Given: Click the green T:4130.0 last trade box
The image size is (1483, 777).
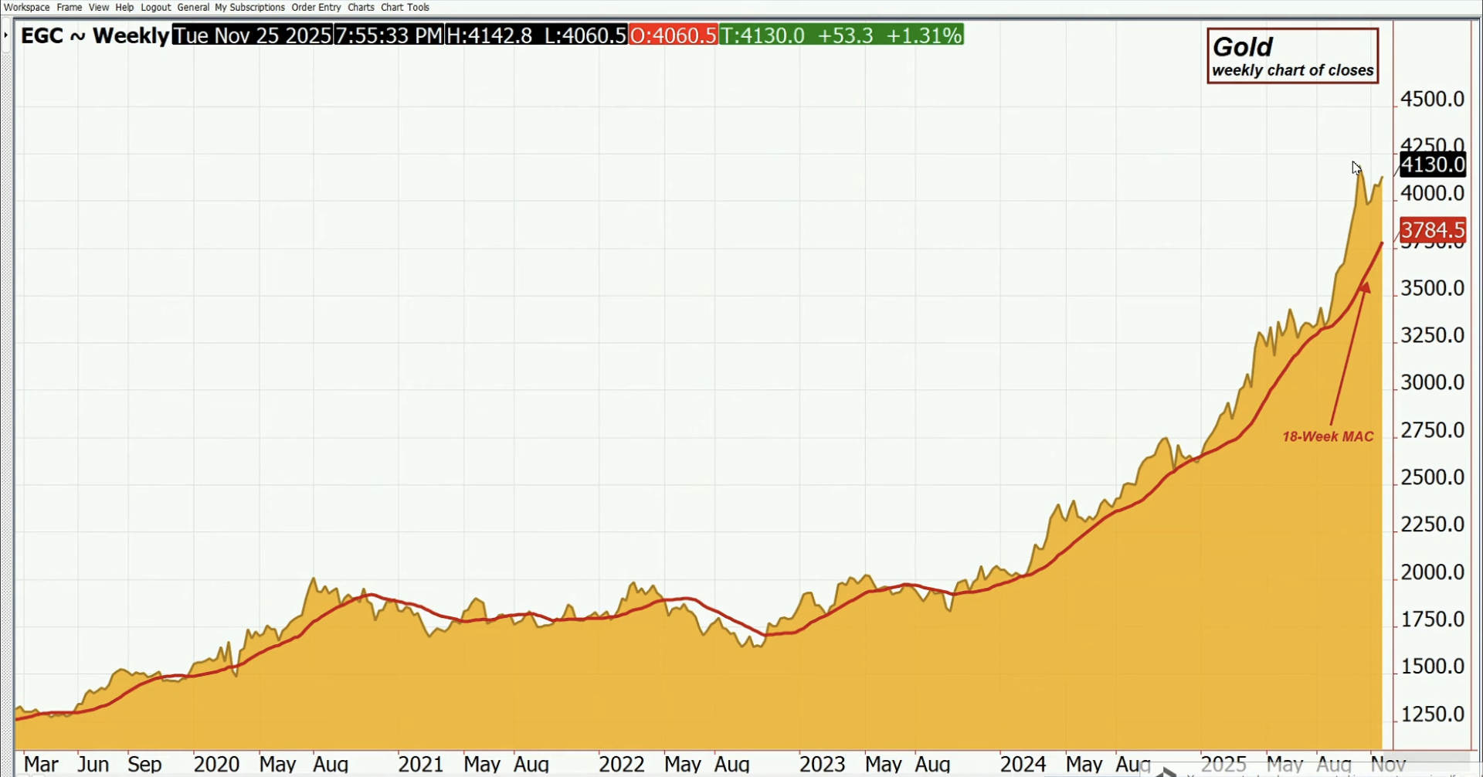Looking at the screenshot, I should (840, 36).
